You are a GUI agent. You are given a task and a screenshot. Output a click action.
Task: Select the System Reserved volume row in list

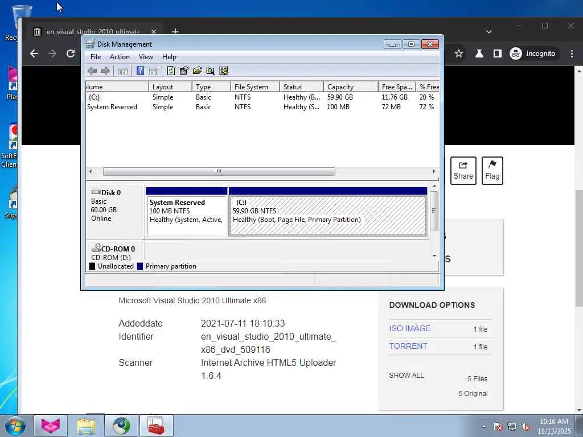pyautogui.click(x=262, y=106)
